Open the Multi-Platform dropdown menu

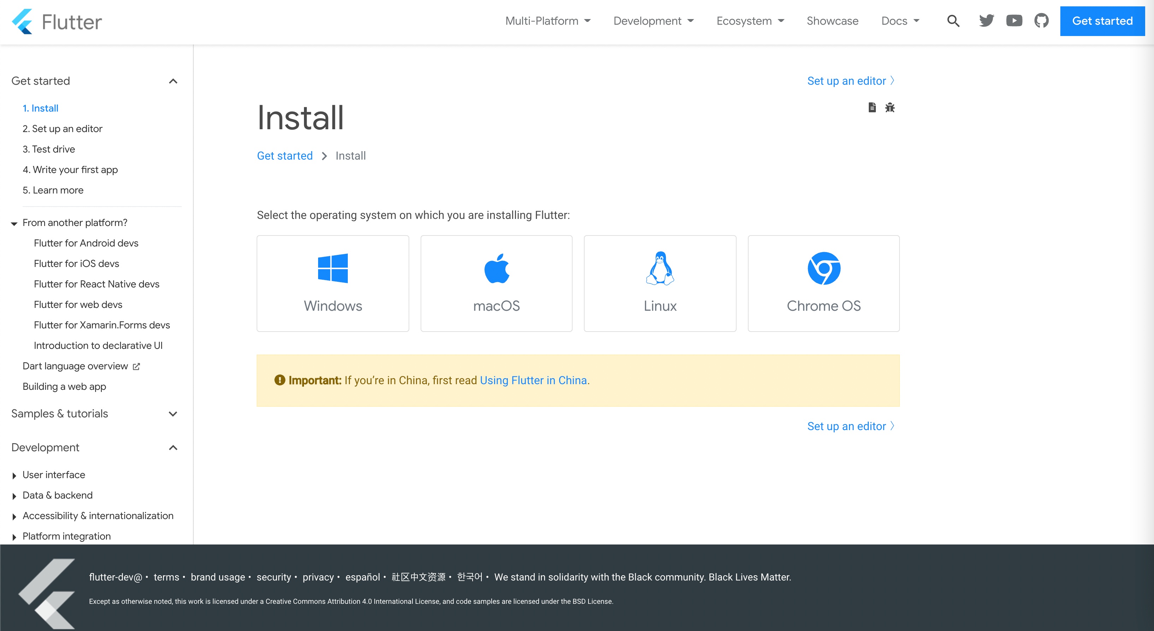[548, 21]
